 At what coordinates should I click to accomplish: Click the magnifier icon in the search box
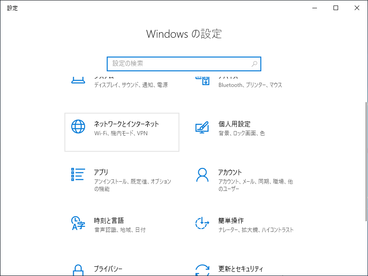pos(254,64)
